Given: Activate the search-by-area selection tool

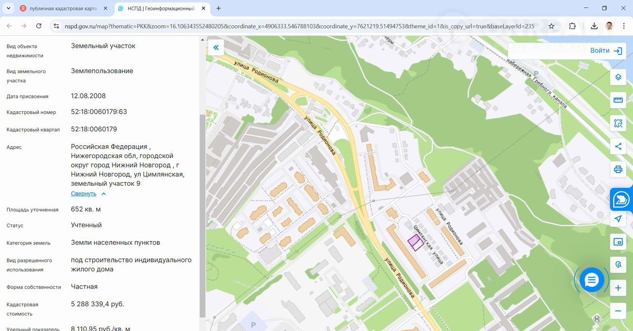Looking at the screenshot, I should 618,124.
